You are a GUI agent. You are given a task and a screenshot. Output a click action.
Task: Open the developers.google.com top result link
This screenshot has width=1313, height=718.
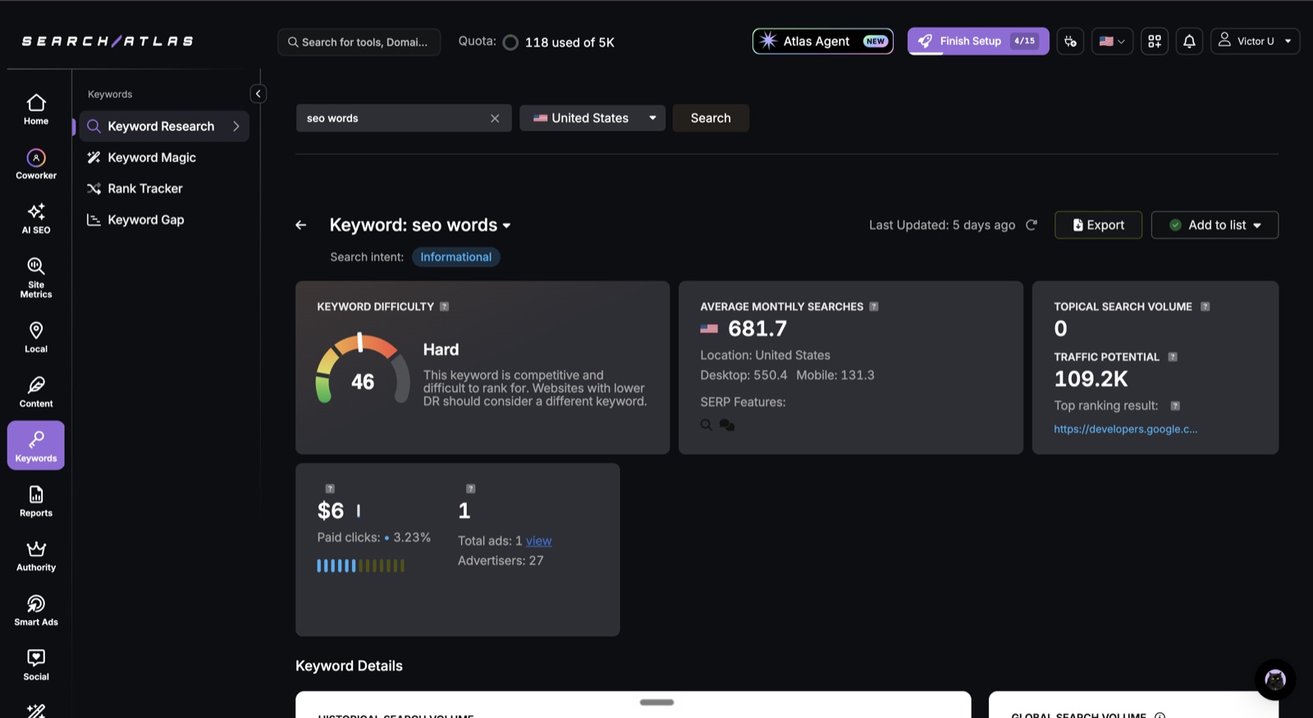tap(1125, 429)
